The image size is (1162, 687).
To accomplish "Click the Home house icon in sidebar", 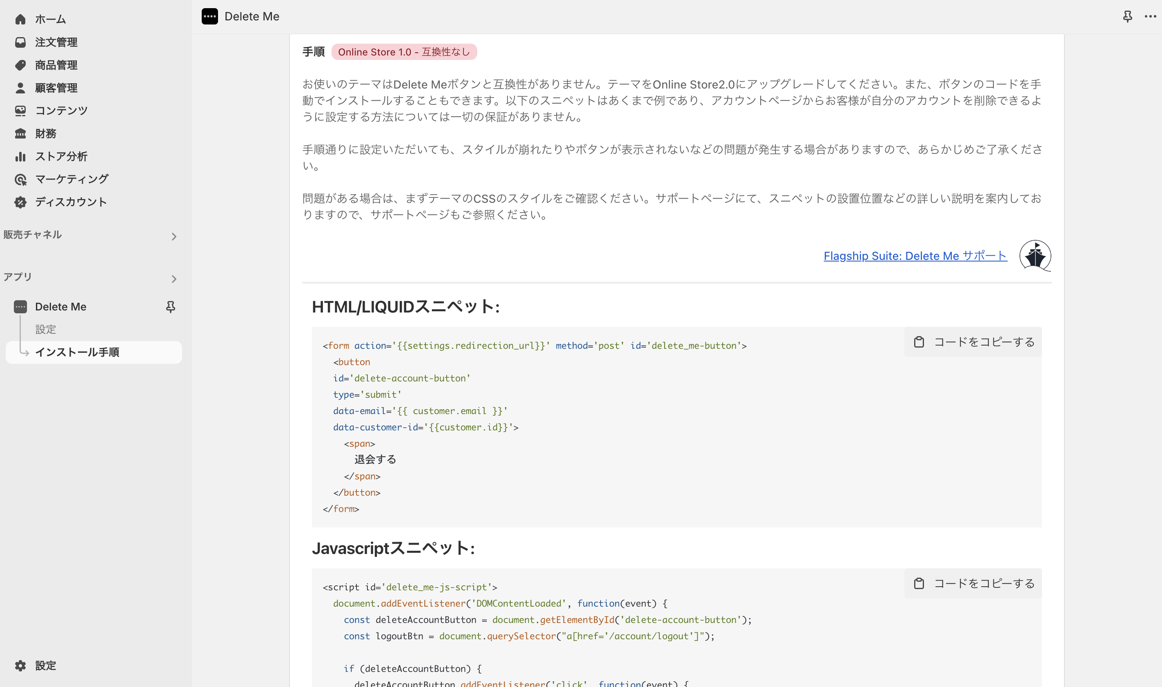I will 20,20.
